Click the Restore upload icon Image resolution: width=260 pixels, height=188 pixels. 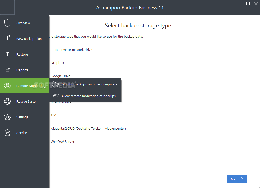click(x=7, y=55)
